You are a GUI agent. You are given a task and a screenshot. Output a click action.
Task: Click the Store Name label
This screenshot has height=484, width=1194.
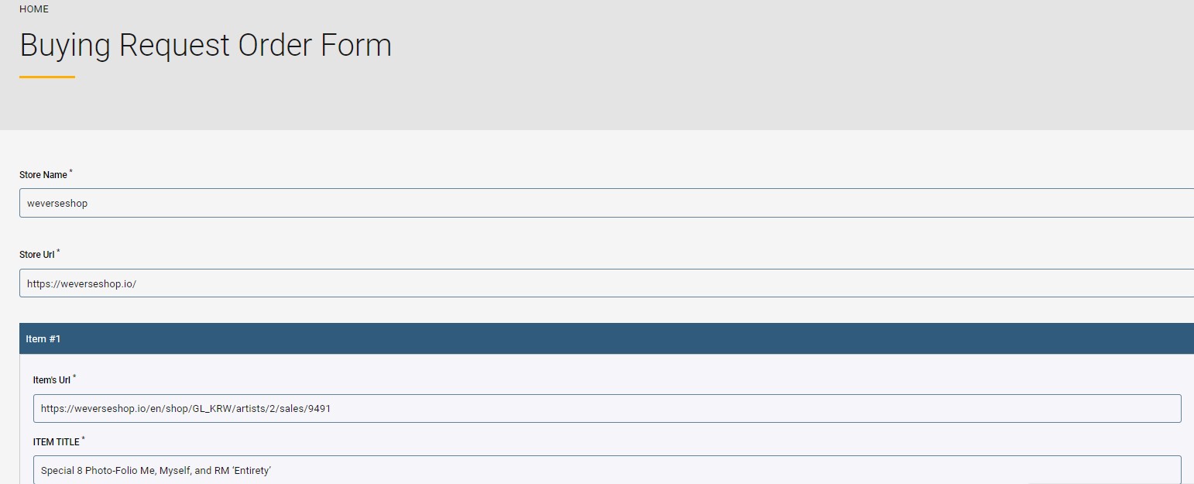[x=43, y=175]
